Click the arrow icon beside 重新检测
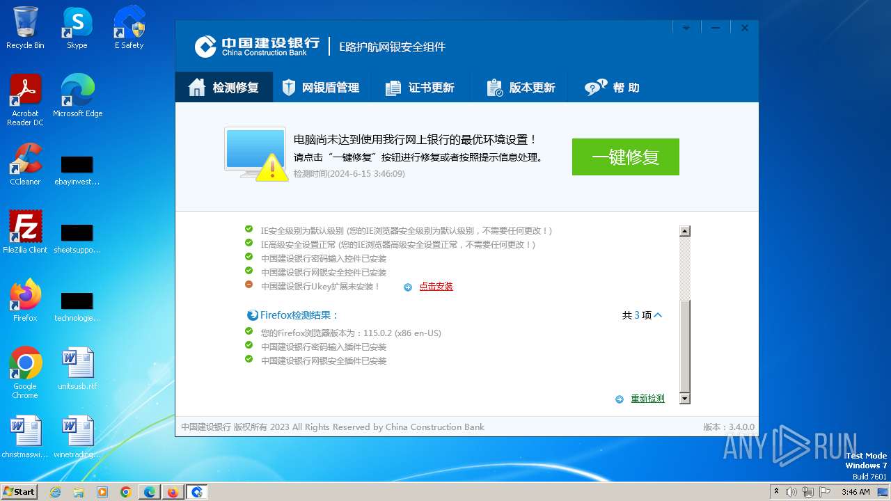 [620, 399]
